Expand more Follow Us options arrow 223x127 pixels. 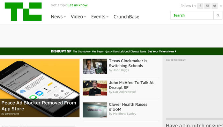pyautogui.click(x=221, y=6)
